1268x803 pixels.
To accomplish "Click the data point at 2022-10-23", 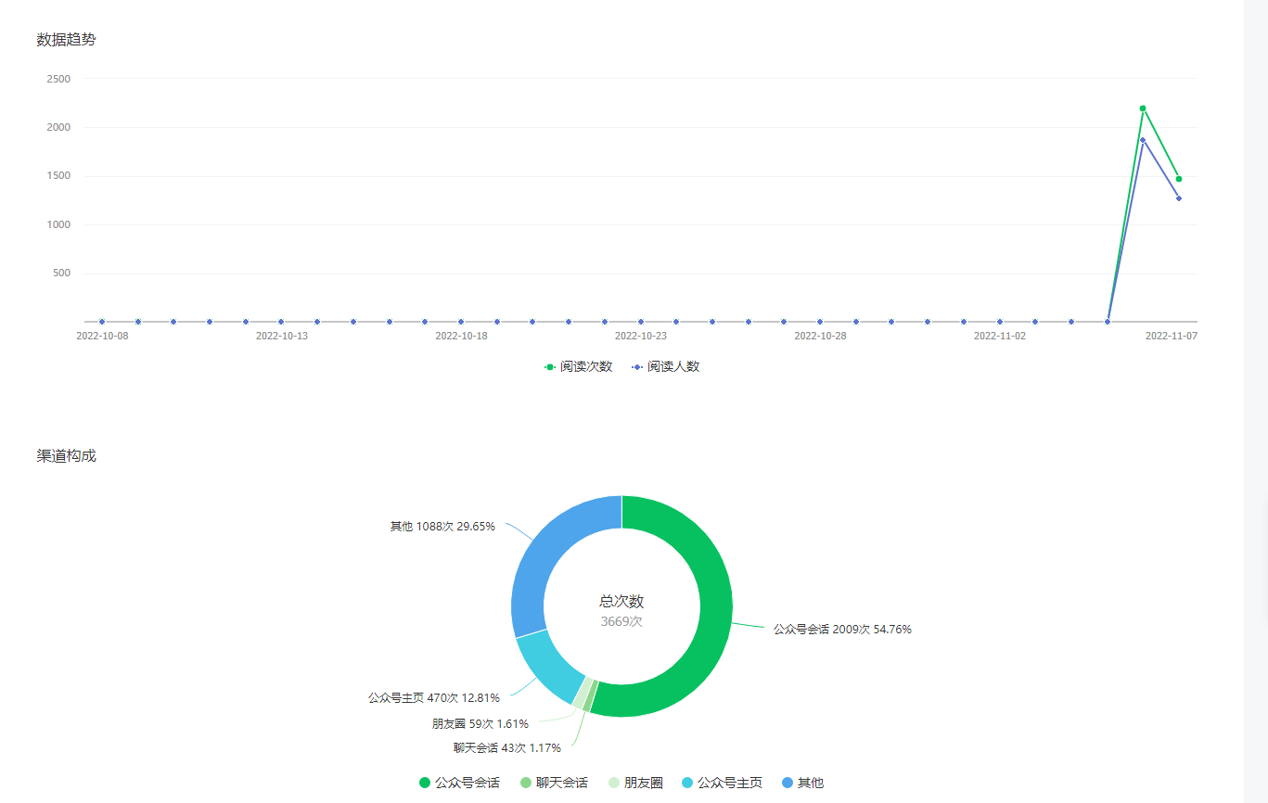I will tap(640, 322).
